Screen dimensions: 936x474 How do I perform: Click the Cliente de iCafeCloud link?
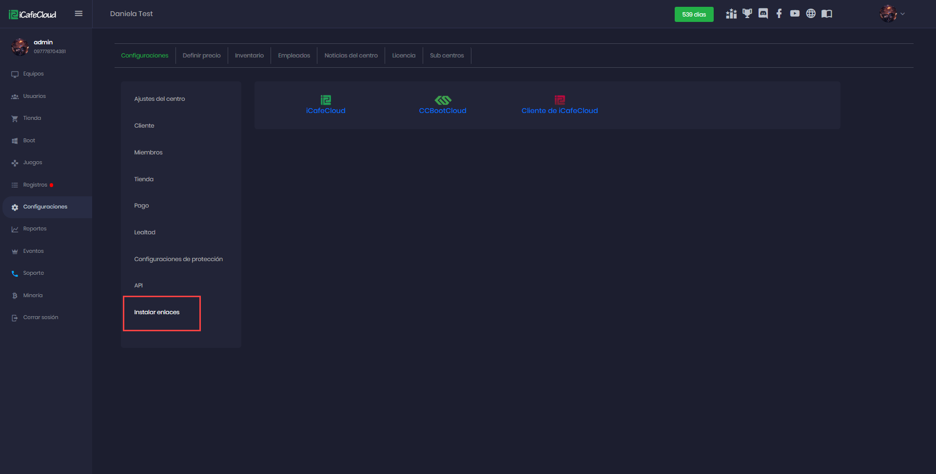pyautogui.click(x=560, y=111)
